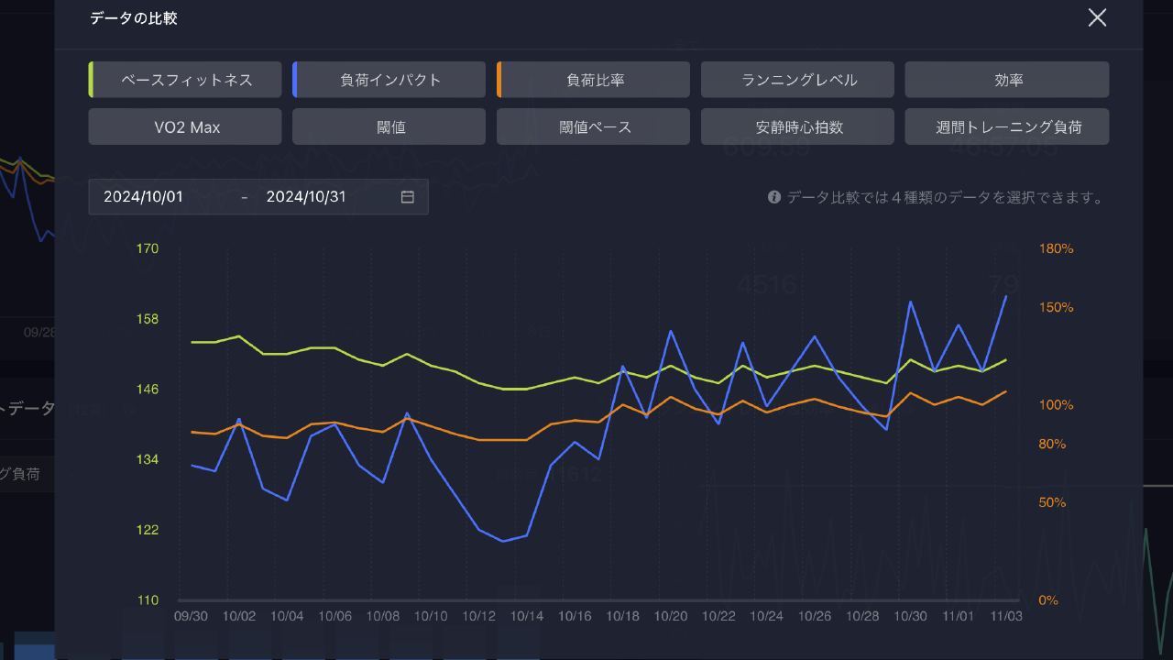The height and width of the screenshot is (660, 1173).
Task: Open the calendar date picker icon
Action: [408, 197]
